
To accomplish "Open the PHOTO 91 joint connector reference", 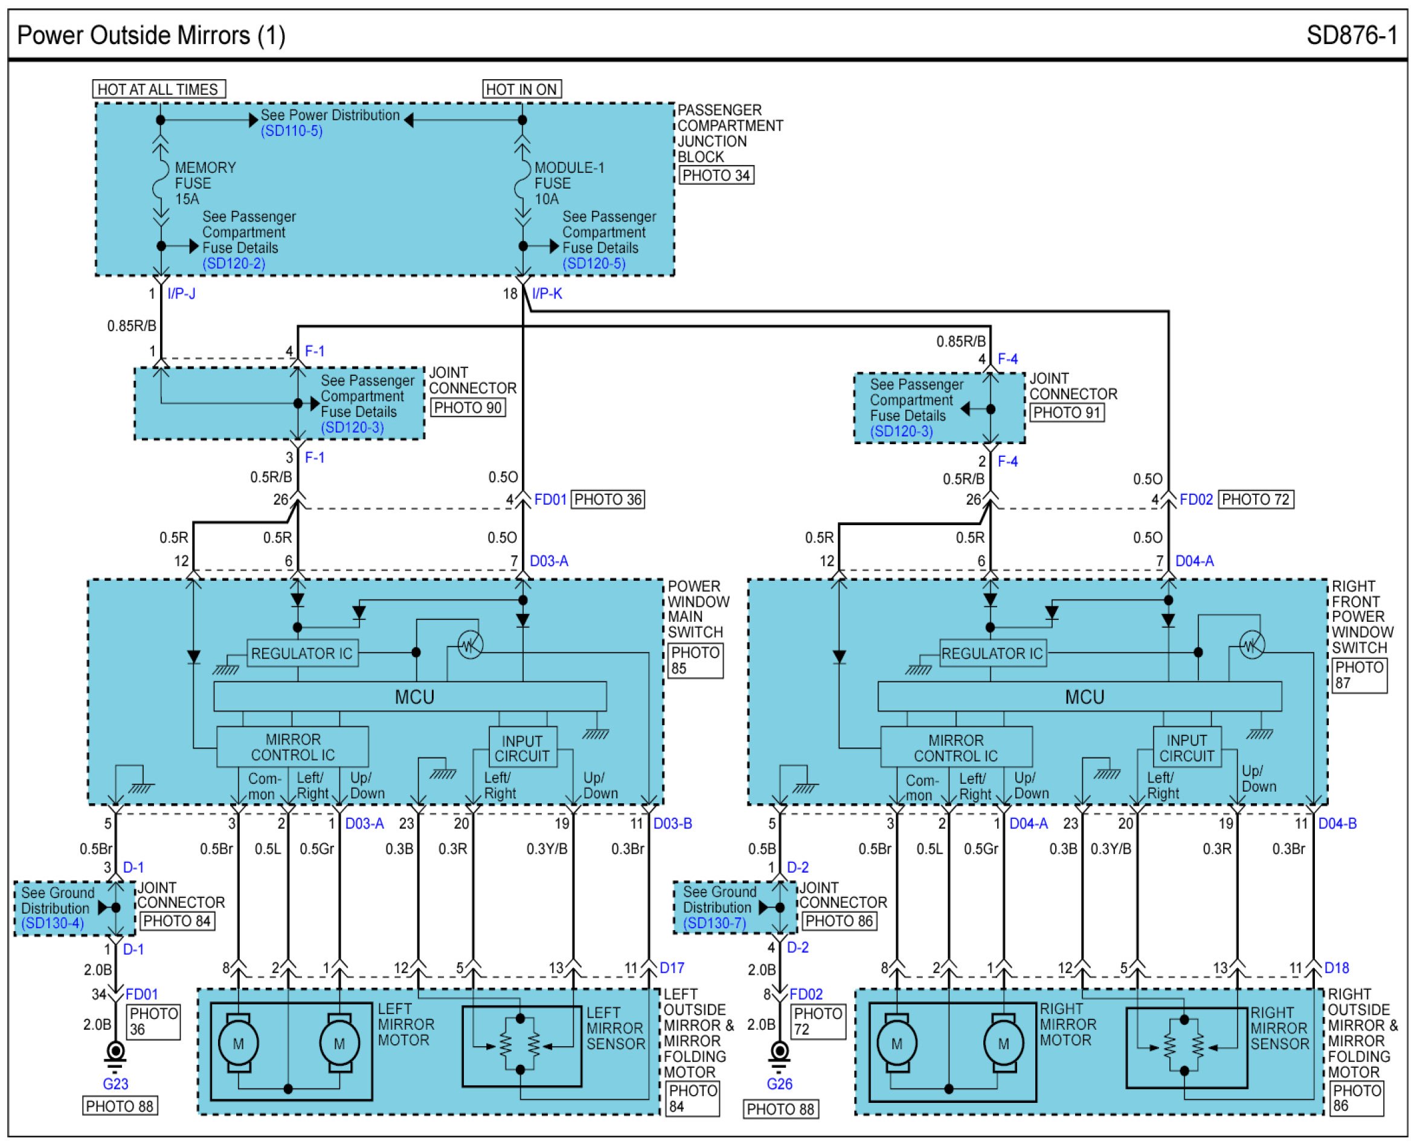I will point(1067,413).
